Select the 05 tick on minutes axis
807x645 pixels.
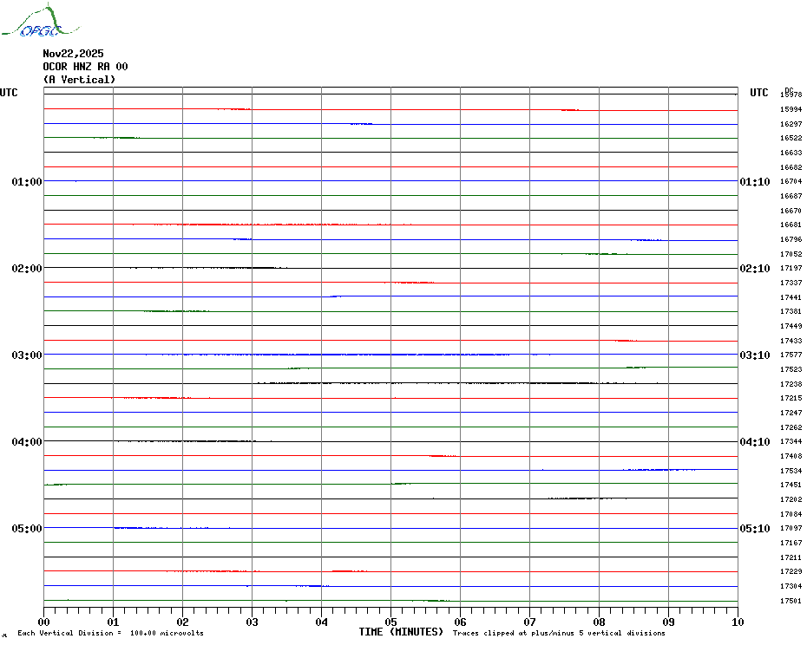coord(390,622)
